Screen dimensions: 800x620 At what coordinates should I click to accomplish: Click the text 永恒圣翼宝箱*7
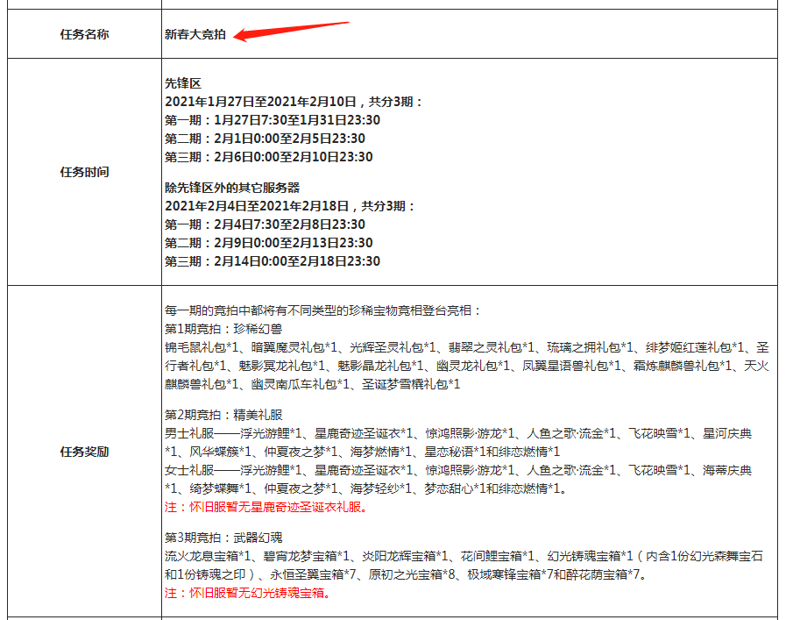click(314, 574)
